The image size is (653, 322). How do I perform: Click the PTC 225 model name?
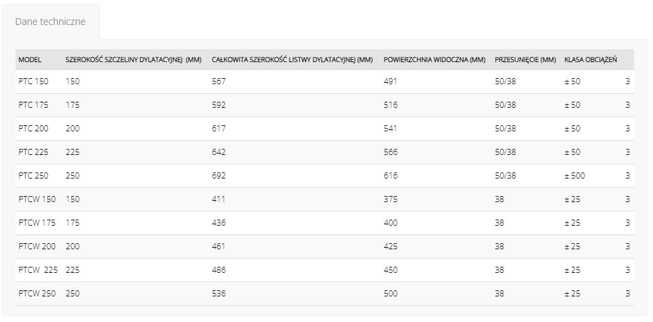pos(33,152)
